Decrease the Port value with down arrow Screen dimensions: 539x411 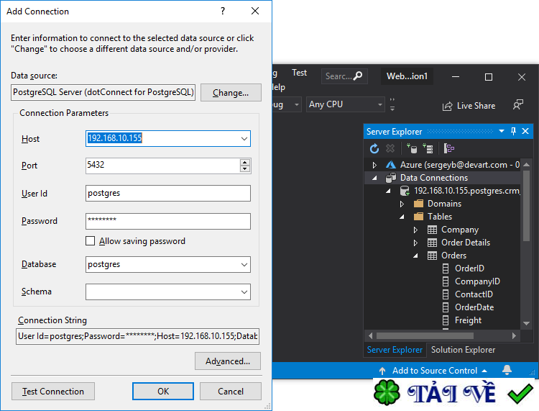(x=245, y=168)
